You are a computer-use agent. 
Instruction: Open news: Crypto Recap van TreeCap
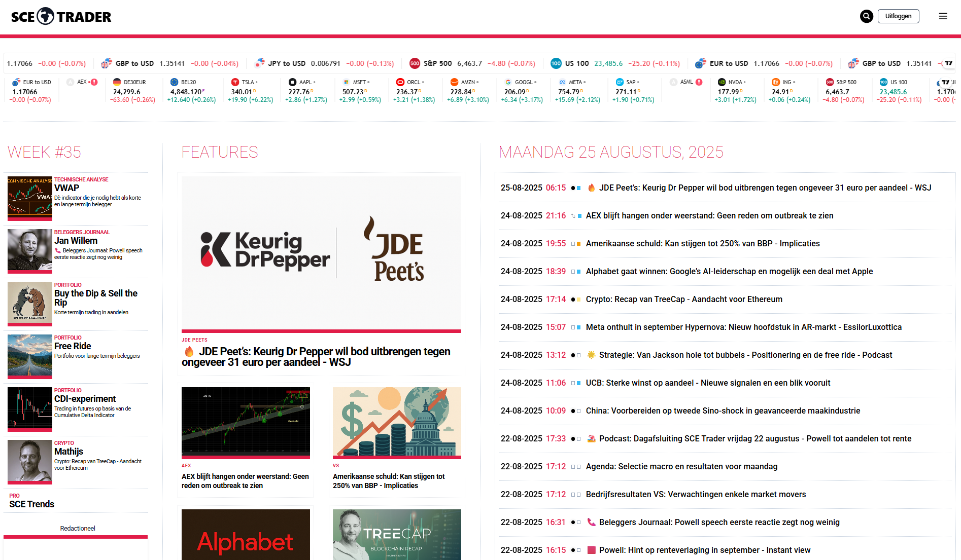click(684, 299)
